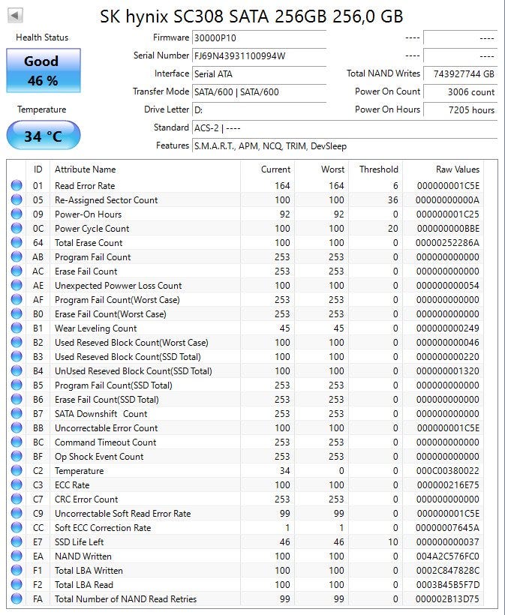Select the Used Reseved Block Count(SSD Total) row
505x615 pixels.
coord(245,356)
